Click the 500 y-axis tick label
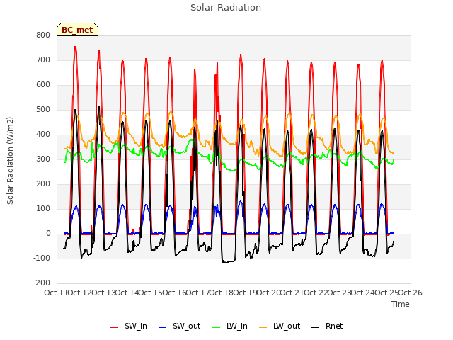 [x=43, y=110]
